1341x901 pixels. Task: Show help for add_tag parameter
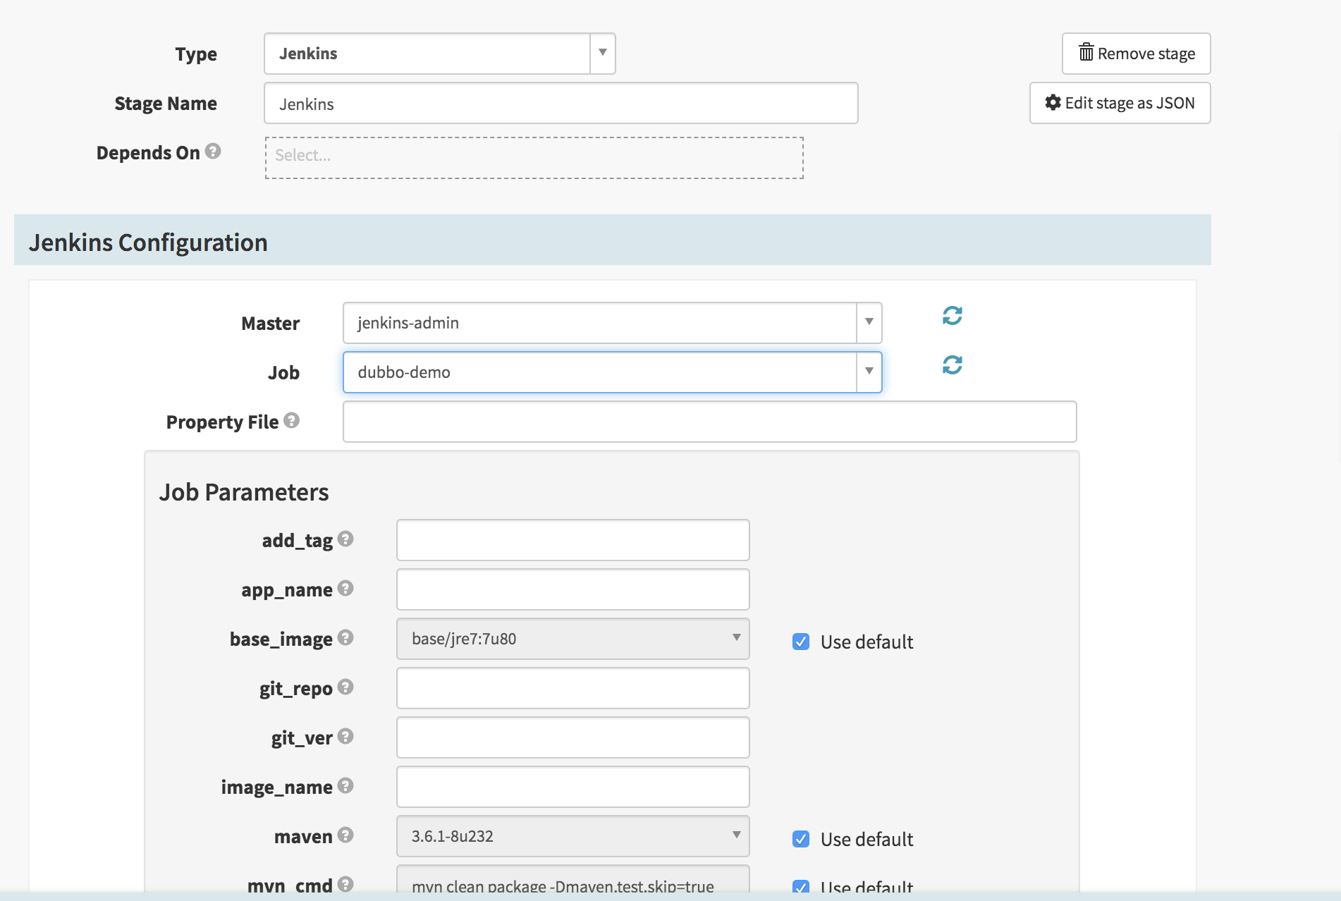(345, 539)
